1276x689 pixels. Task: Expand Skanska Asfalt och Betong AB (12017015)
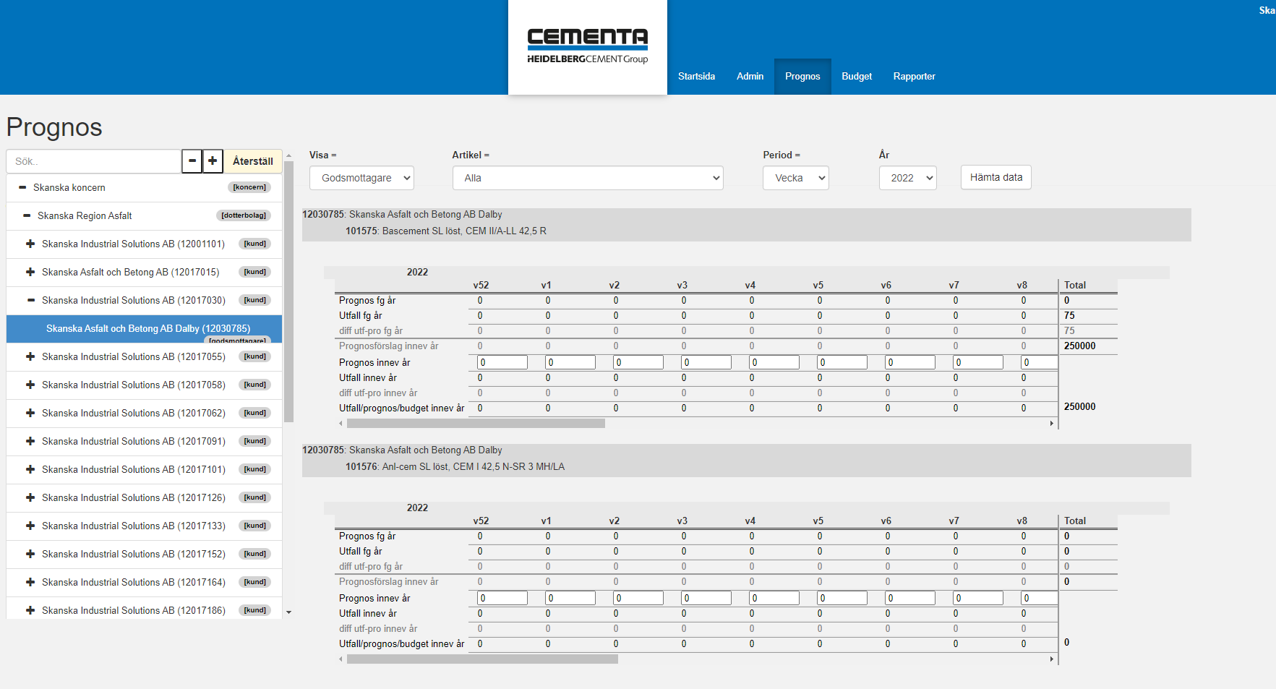pyautogui.click(x=30, y=272)
